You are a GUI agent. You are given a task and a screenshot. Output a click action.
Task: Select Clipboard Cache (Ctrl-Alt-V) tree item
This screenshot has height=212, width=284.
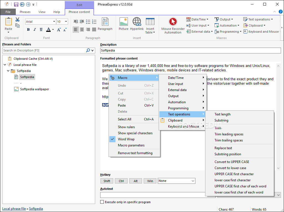pyautogui.click(x=33, y=59)
